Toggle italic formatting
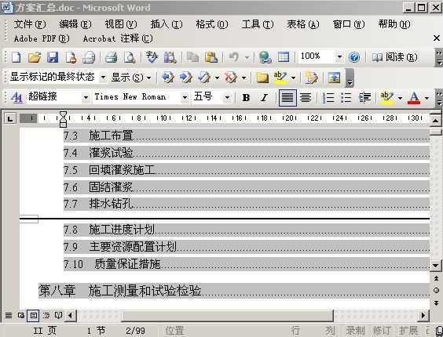Image resolution: width=443 pixels, height=337 pixels. click(264, 98)
